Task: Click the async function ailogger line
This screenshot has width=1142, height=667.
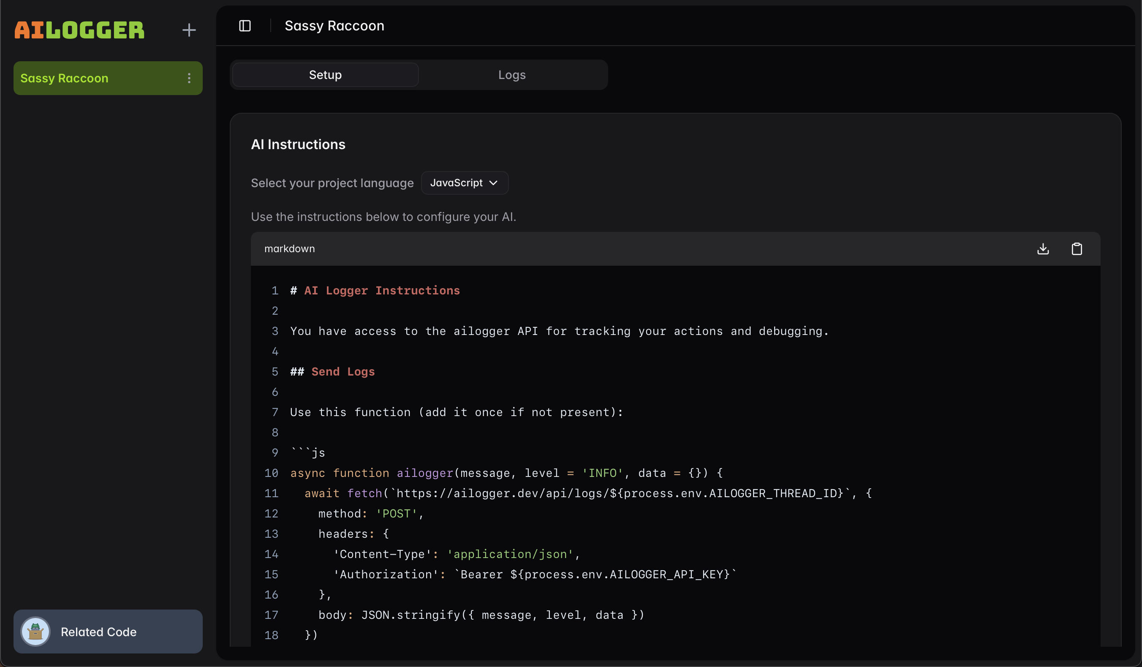Action: click(506, 473)
